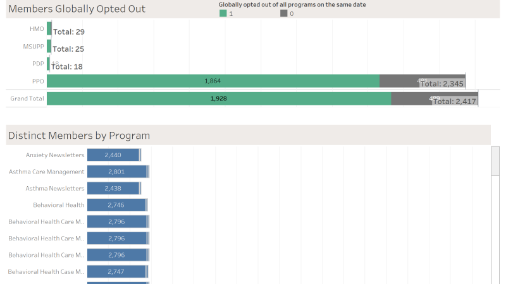
Task: Select the MSUPP row label
Action: point(34,46)
